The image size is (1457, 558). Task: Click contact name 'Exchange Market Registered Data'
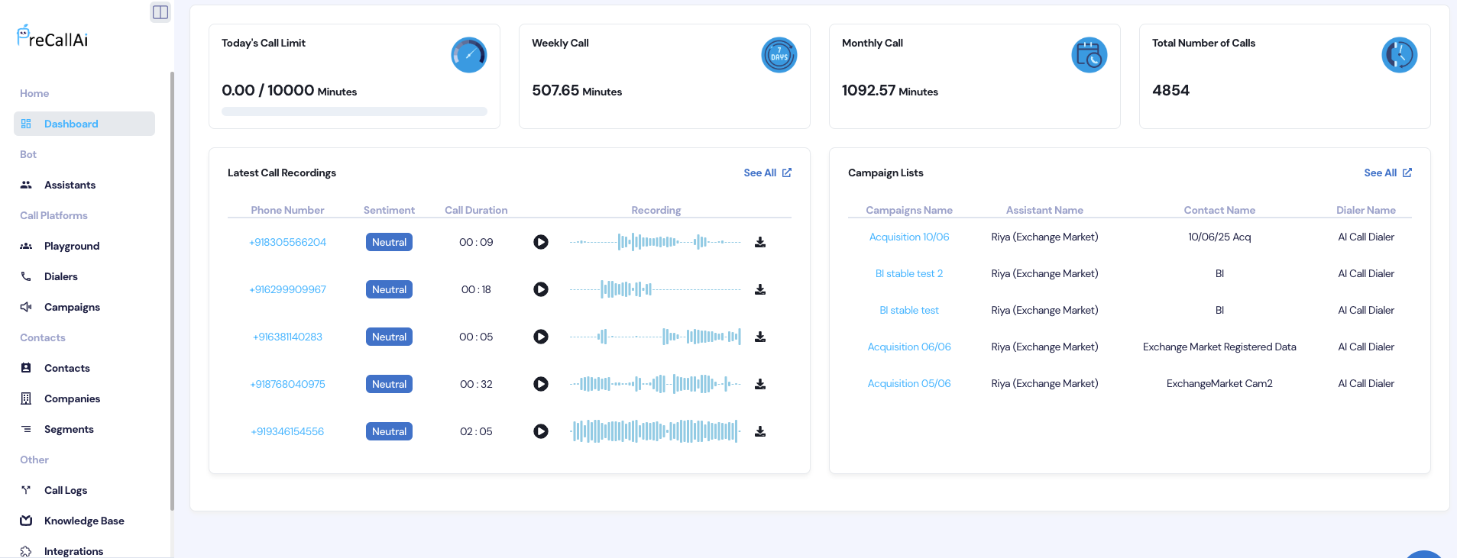point(1219,347)
